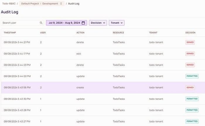Select the highlighted create action row
205x126 pixels.
[103, 87]
